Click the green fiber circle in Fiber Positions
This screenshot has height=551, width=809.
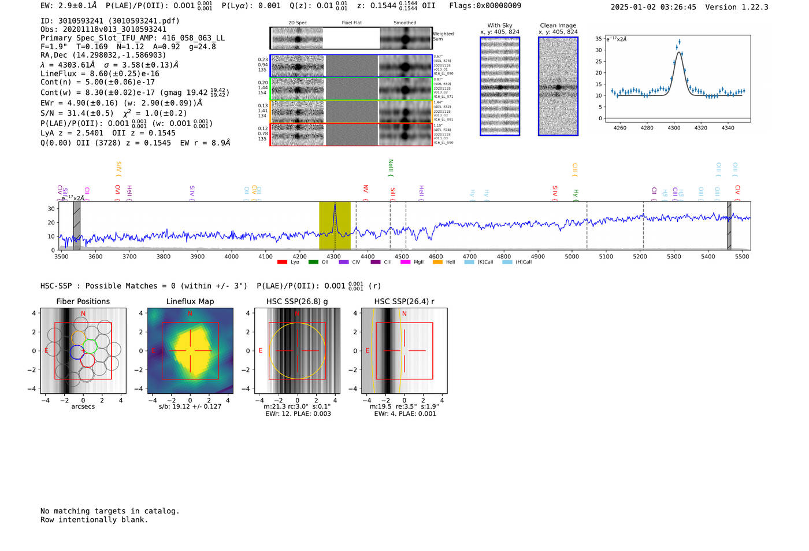(x=89, y=346)
